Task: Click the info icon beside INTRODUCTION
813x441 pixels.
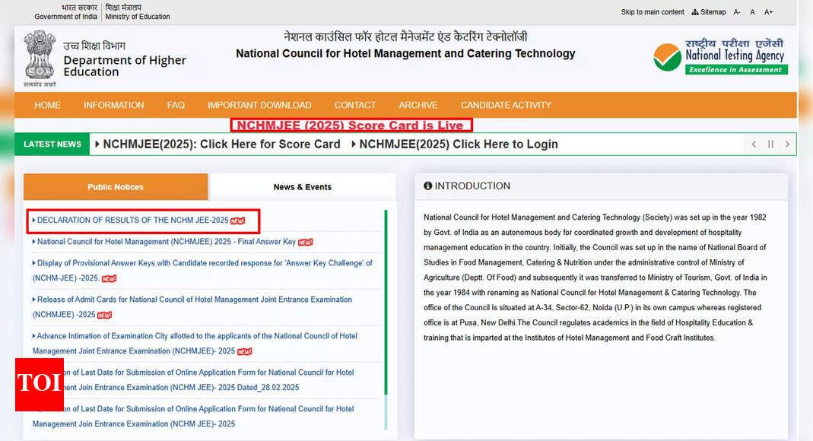Action: pyautogui.click(x=427, y=186)
